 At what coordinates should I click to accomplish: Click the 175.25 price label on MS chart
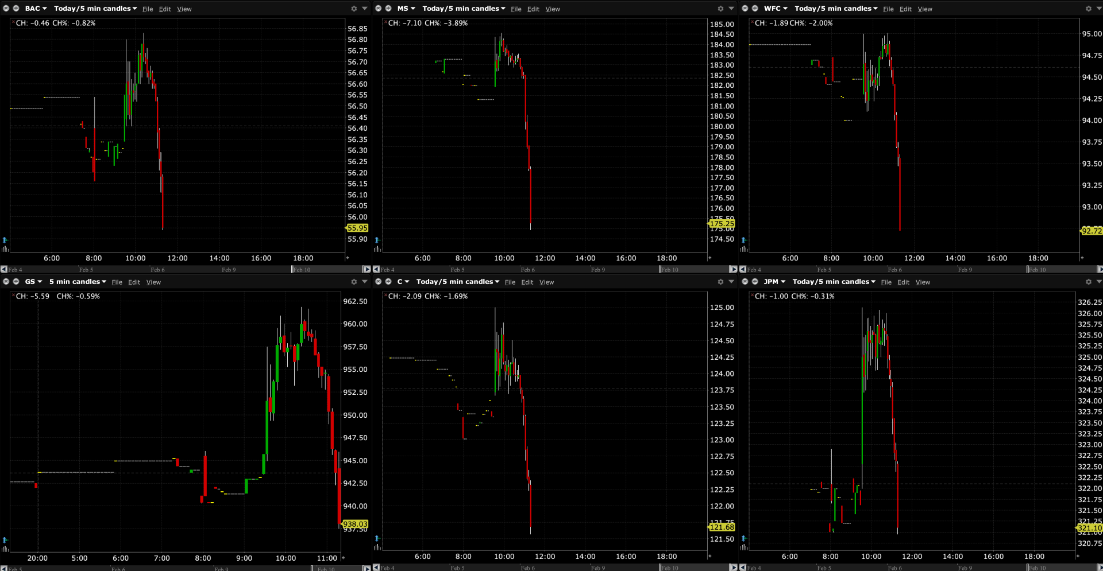722,223
